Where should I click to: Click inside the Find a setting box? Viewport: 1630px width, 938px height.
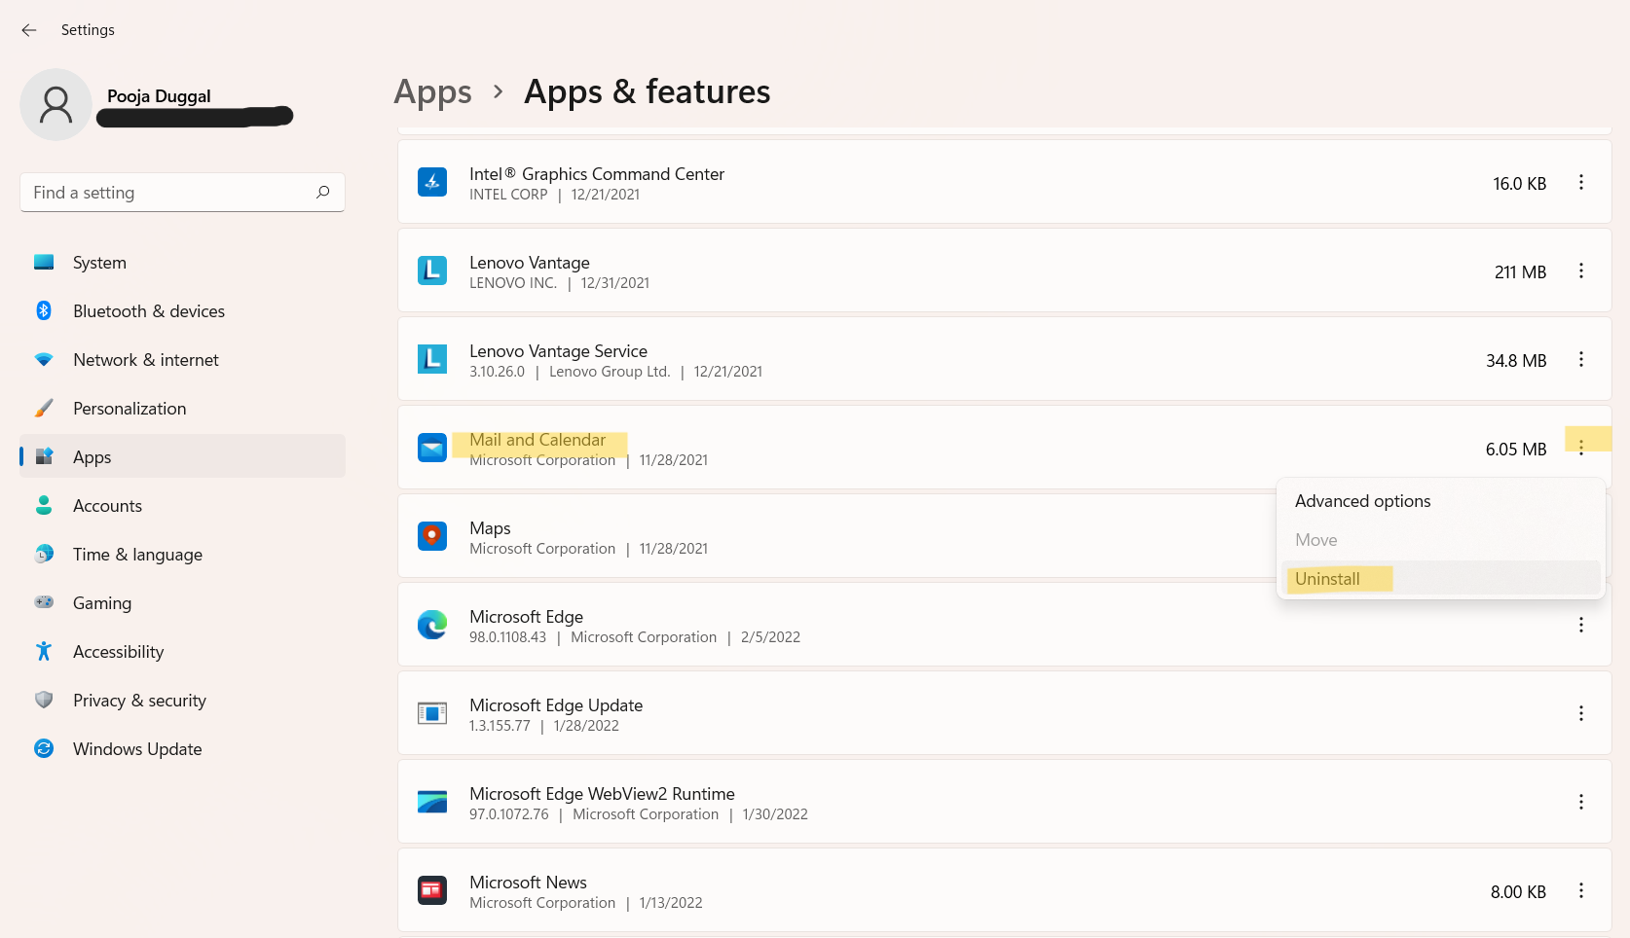tap(182, 193)
